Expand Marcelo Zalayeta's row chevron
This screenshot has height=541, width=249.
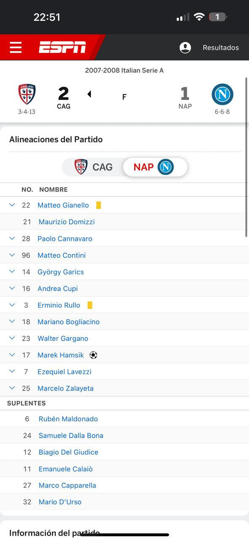coord(12,388)
